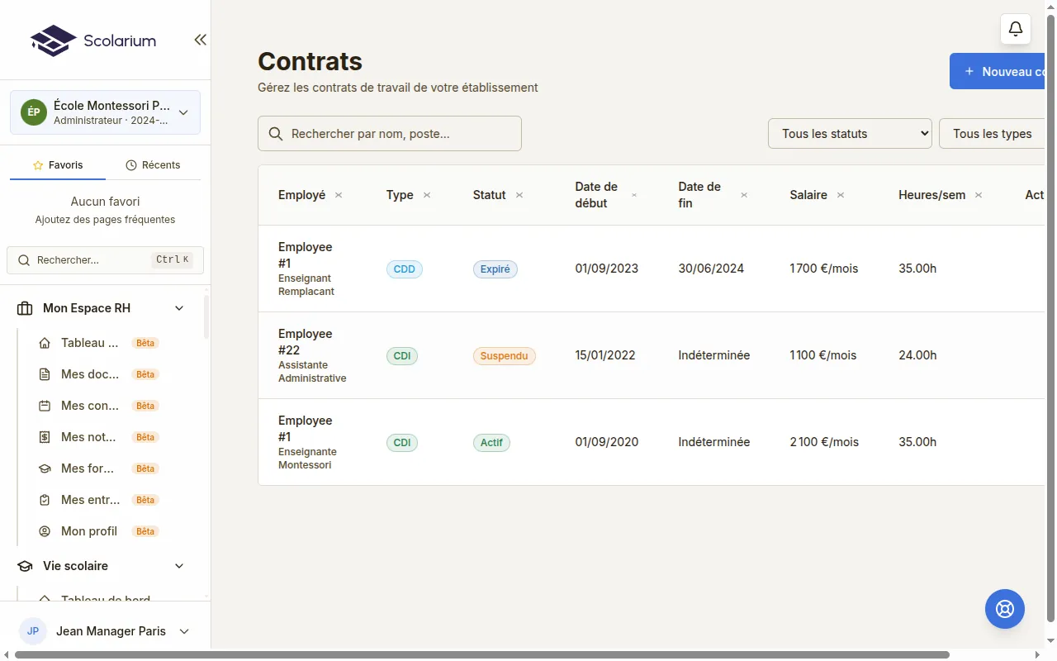
Task: Click the Enseignante Montessori employee row name
Action: 307,442
